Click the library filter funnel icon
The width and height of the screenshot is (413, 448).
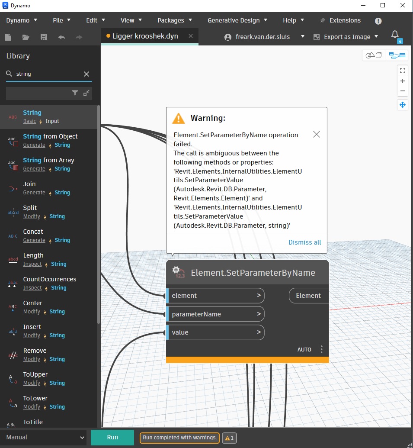tap(75, 93)
